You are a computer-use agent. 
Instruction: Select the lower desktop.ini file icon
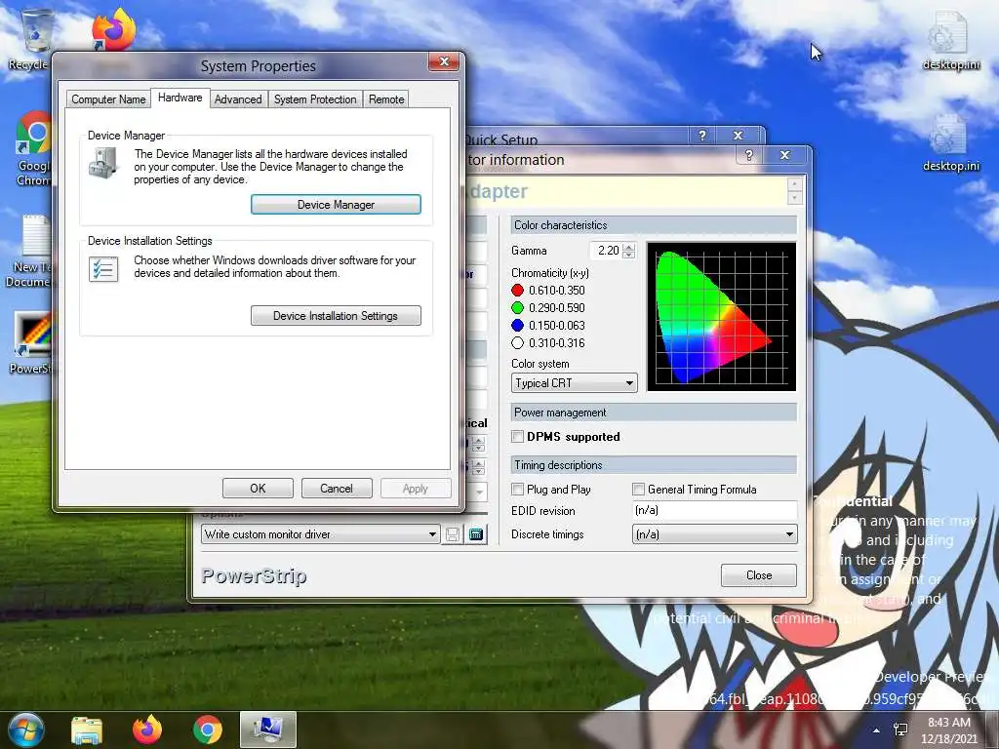[950, 142]
